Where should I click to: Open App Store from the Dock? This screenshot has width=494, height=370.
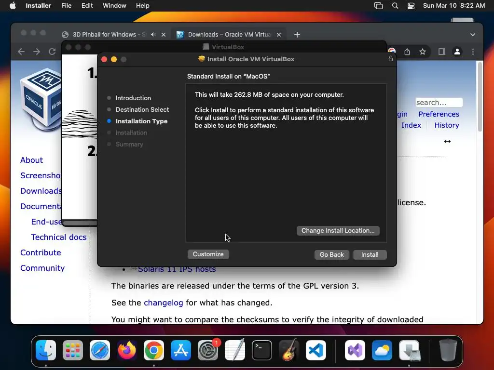(181, 350)
